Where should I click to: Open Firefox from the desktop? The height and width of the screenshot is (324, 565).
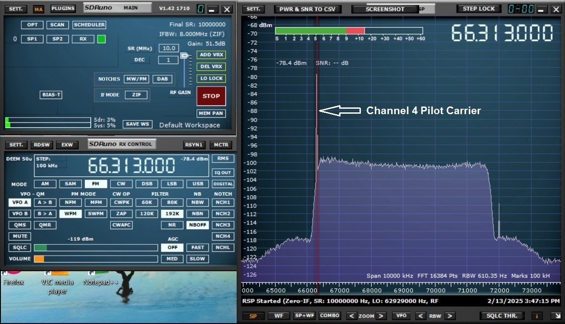point(14,278)
